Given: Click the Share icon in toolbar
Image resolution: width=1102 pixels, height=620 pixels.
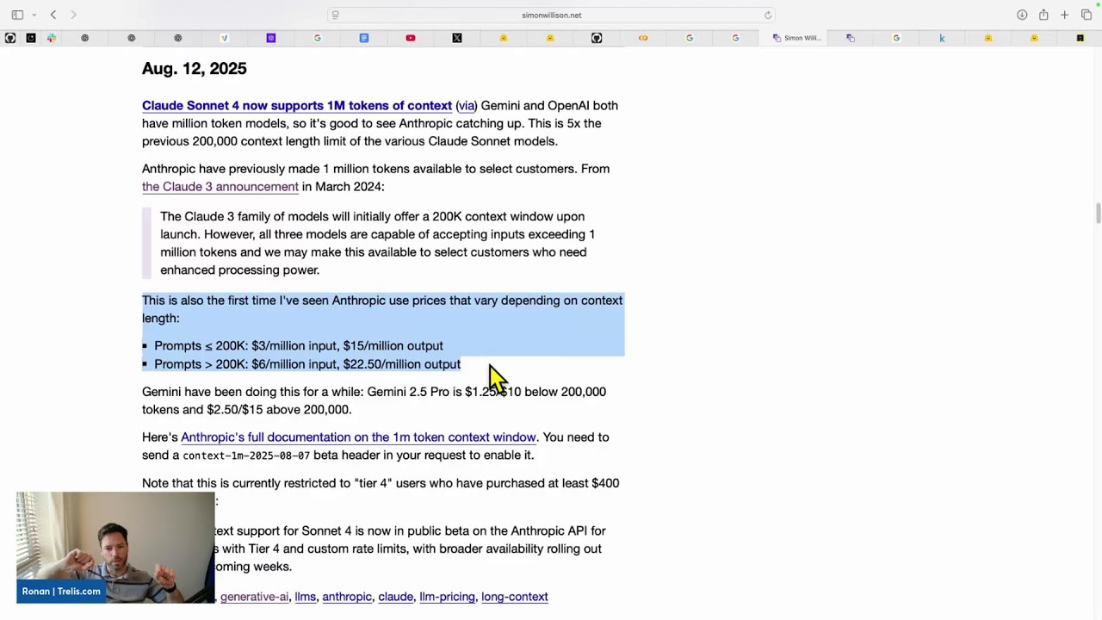Looking at the screenshot, I should click(x=1043, y=15).
